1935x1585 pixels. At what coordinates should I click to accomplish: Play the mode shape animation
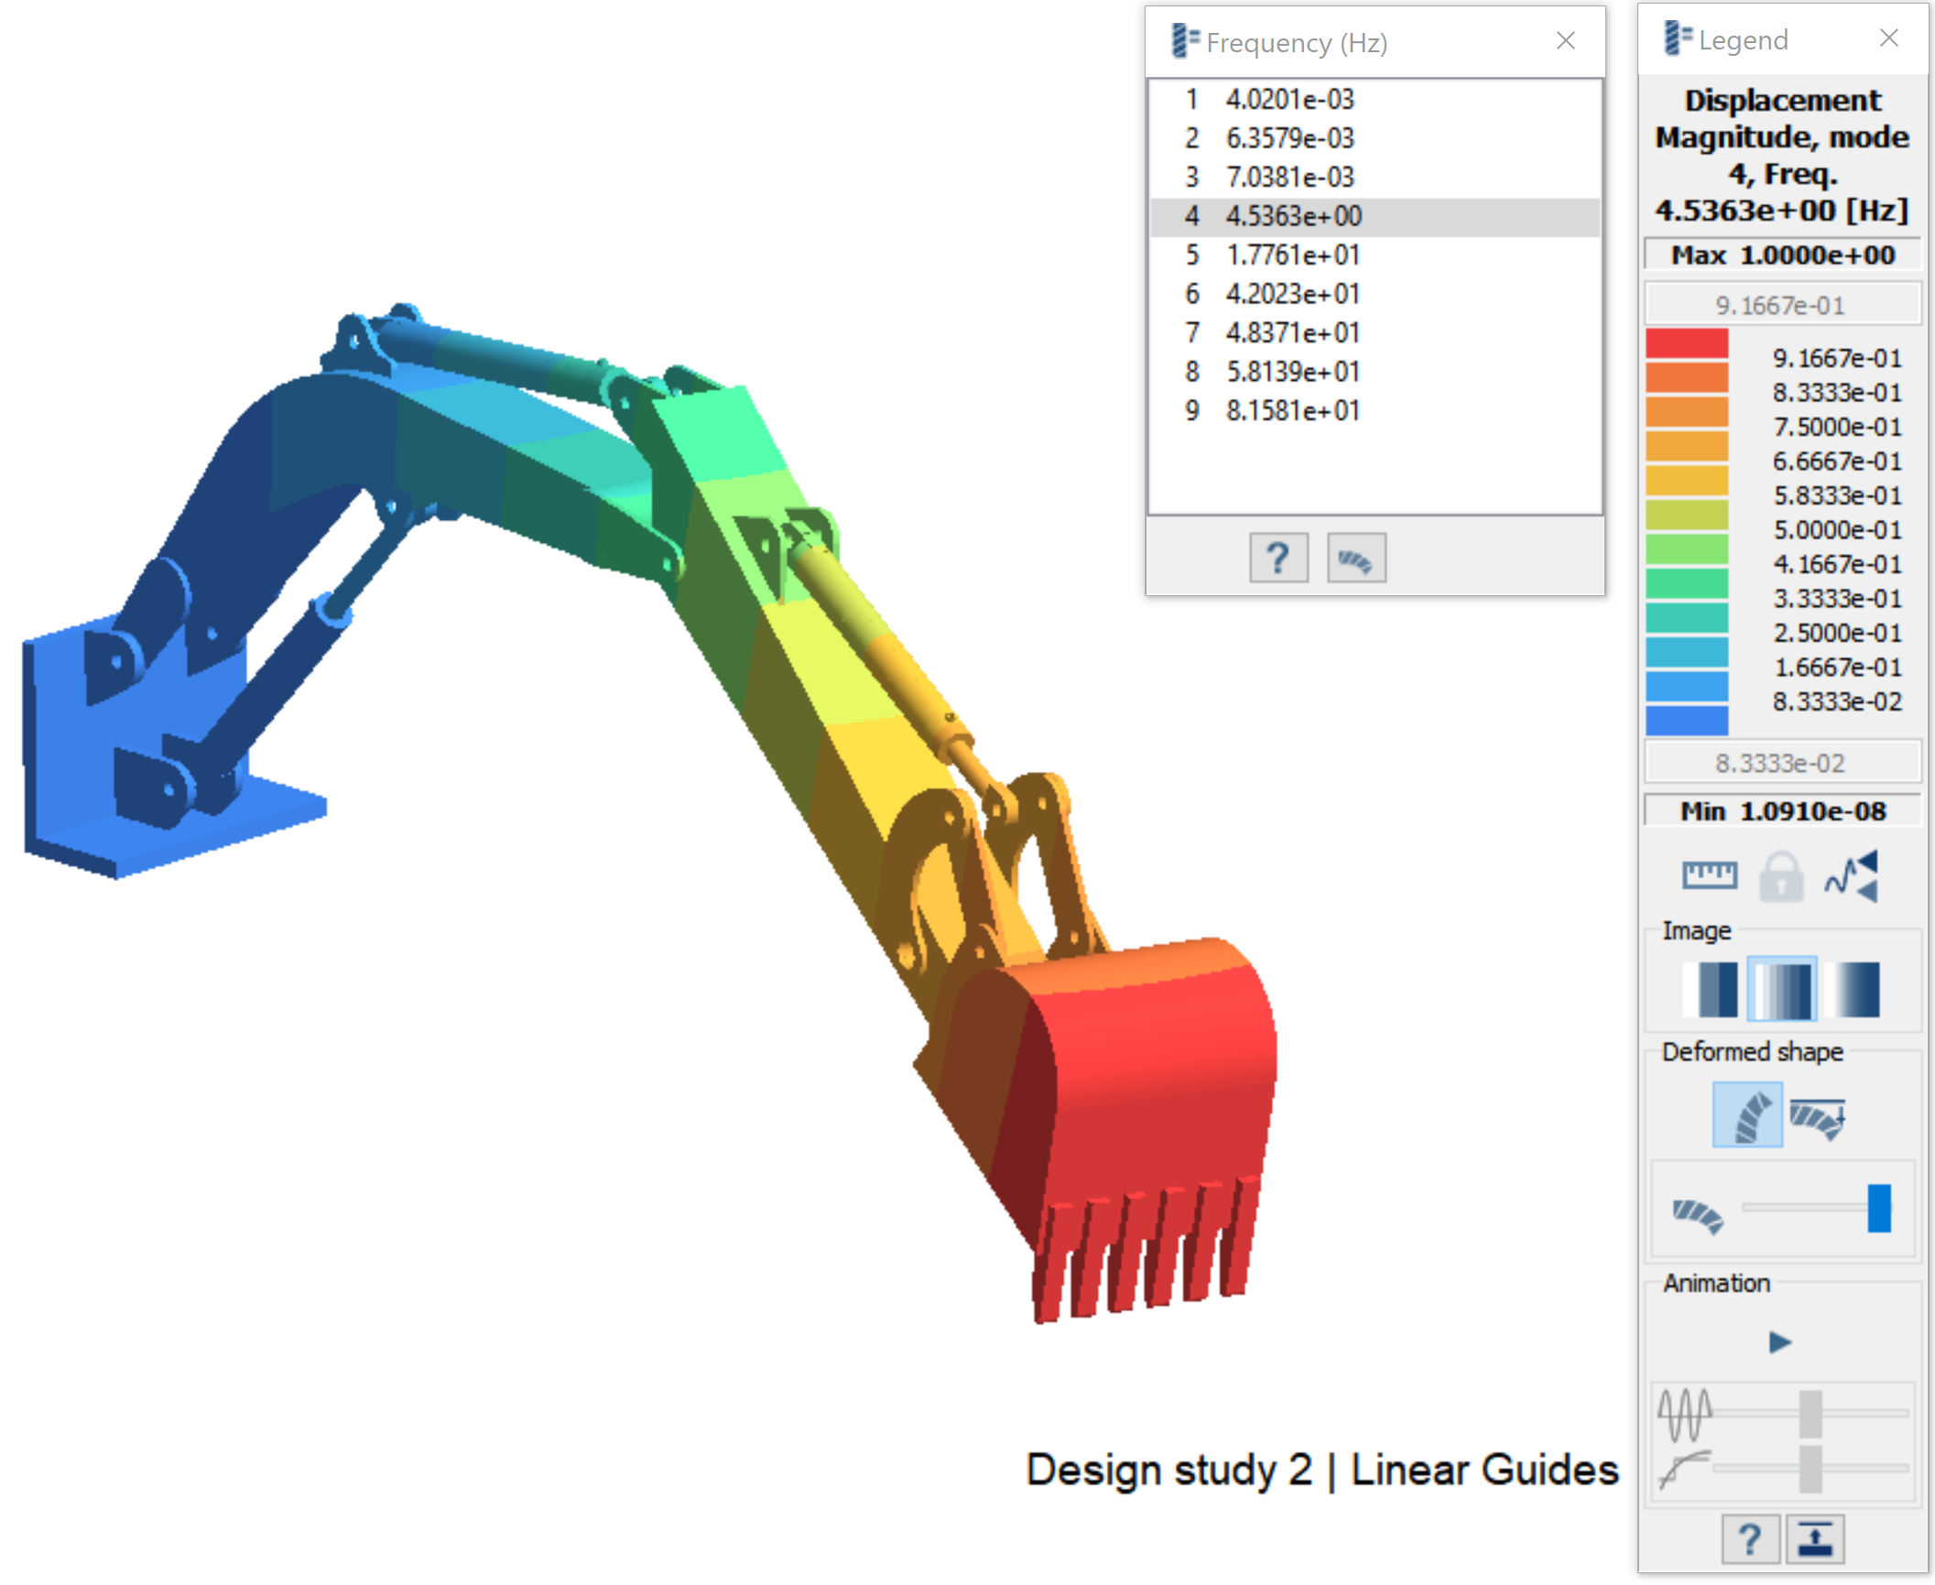point(1779,1341)
